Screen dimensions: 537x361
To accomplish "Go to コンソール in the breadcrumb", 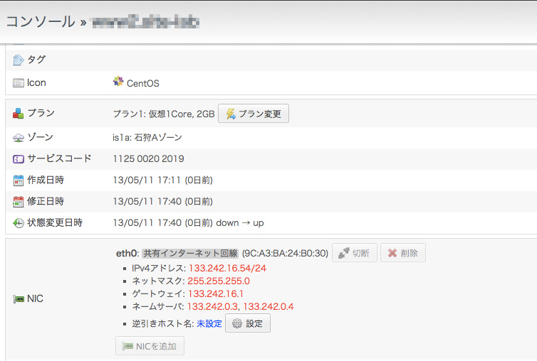I will pos(40,21).
